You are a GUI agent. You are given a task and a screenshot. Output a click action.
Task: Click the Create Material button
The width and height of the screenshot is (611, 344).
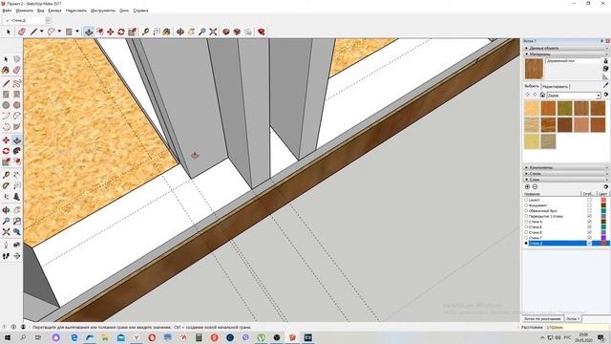pyautogui.click(x=605, y=69)
